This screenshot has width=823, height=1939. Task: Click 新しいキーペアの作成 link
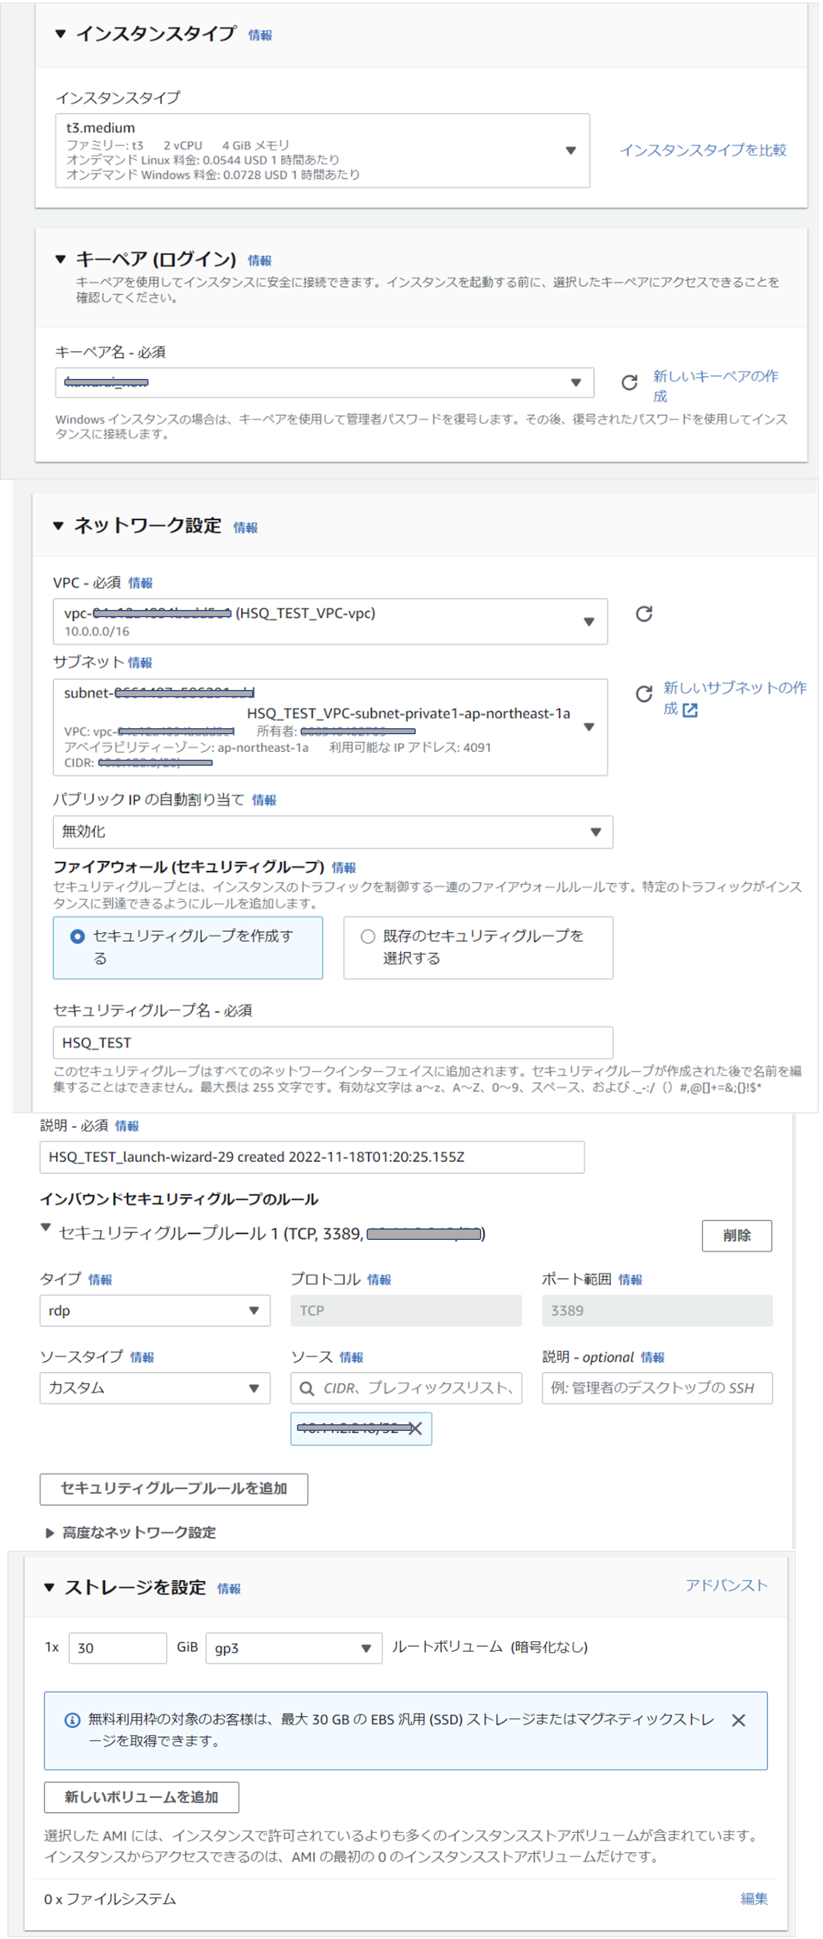(715, 386)
